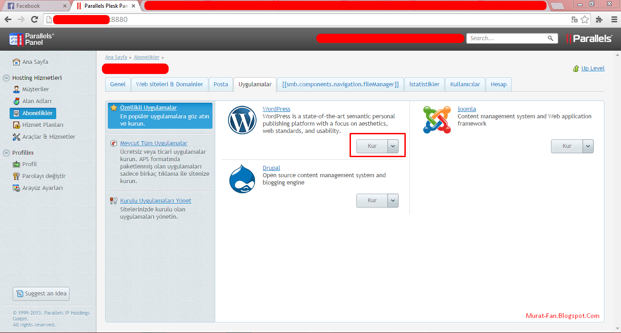Click the browser Back arrow
This screenshot has height=333, width=621.
coord(8,19)
